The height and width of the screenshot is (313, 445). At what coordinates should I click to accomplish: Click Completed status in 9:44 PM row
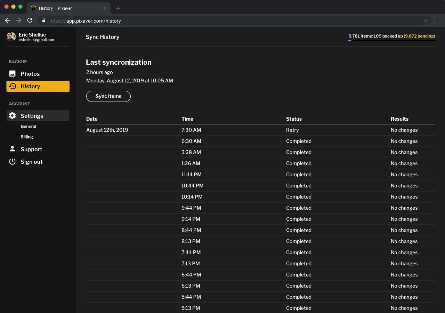(299, 208)
